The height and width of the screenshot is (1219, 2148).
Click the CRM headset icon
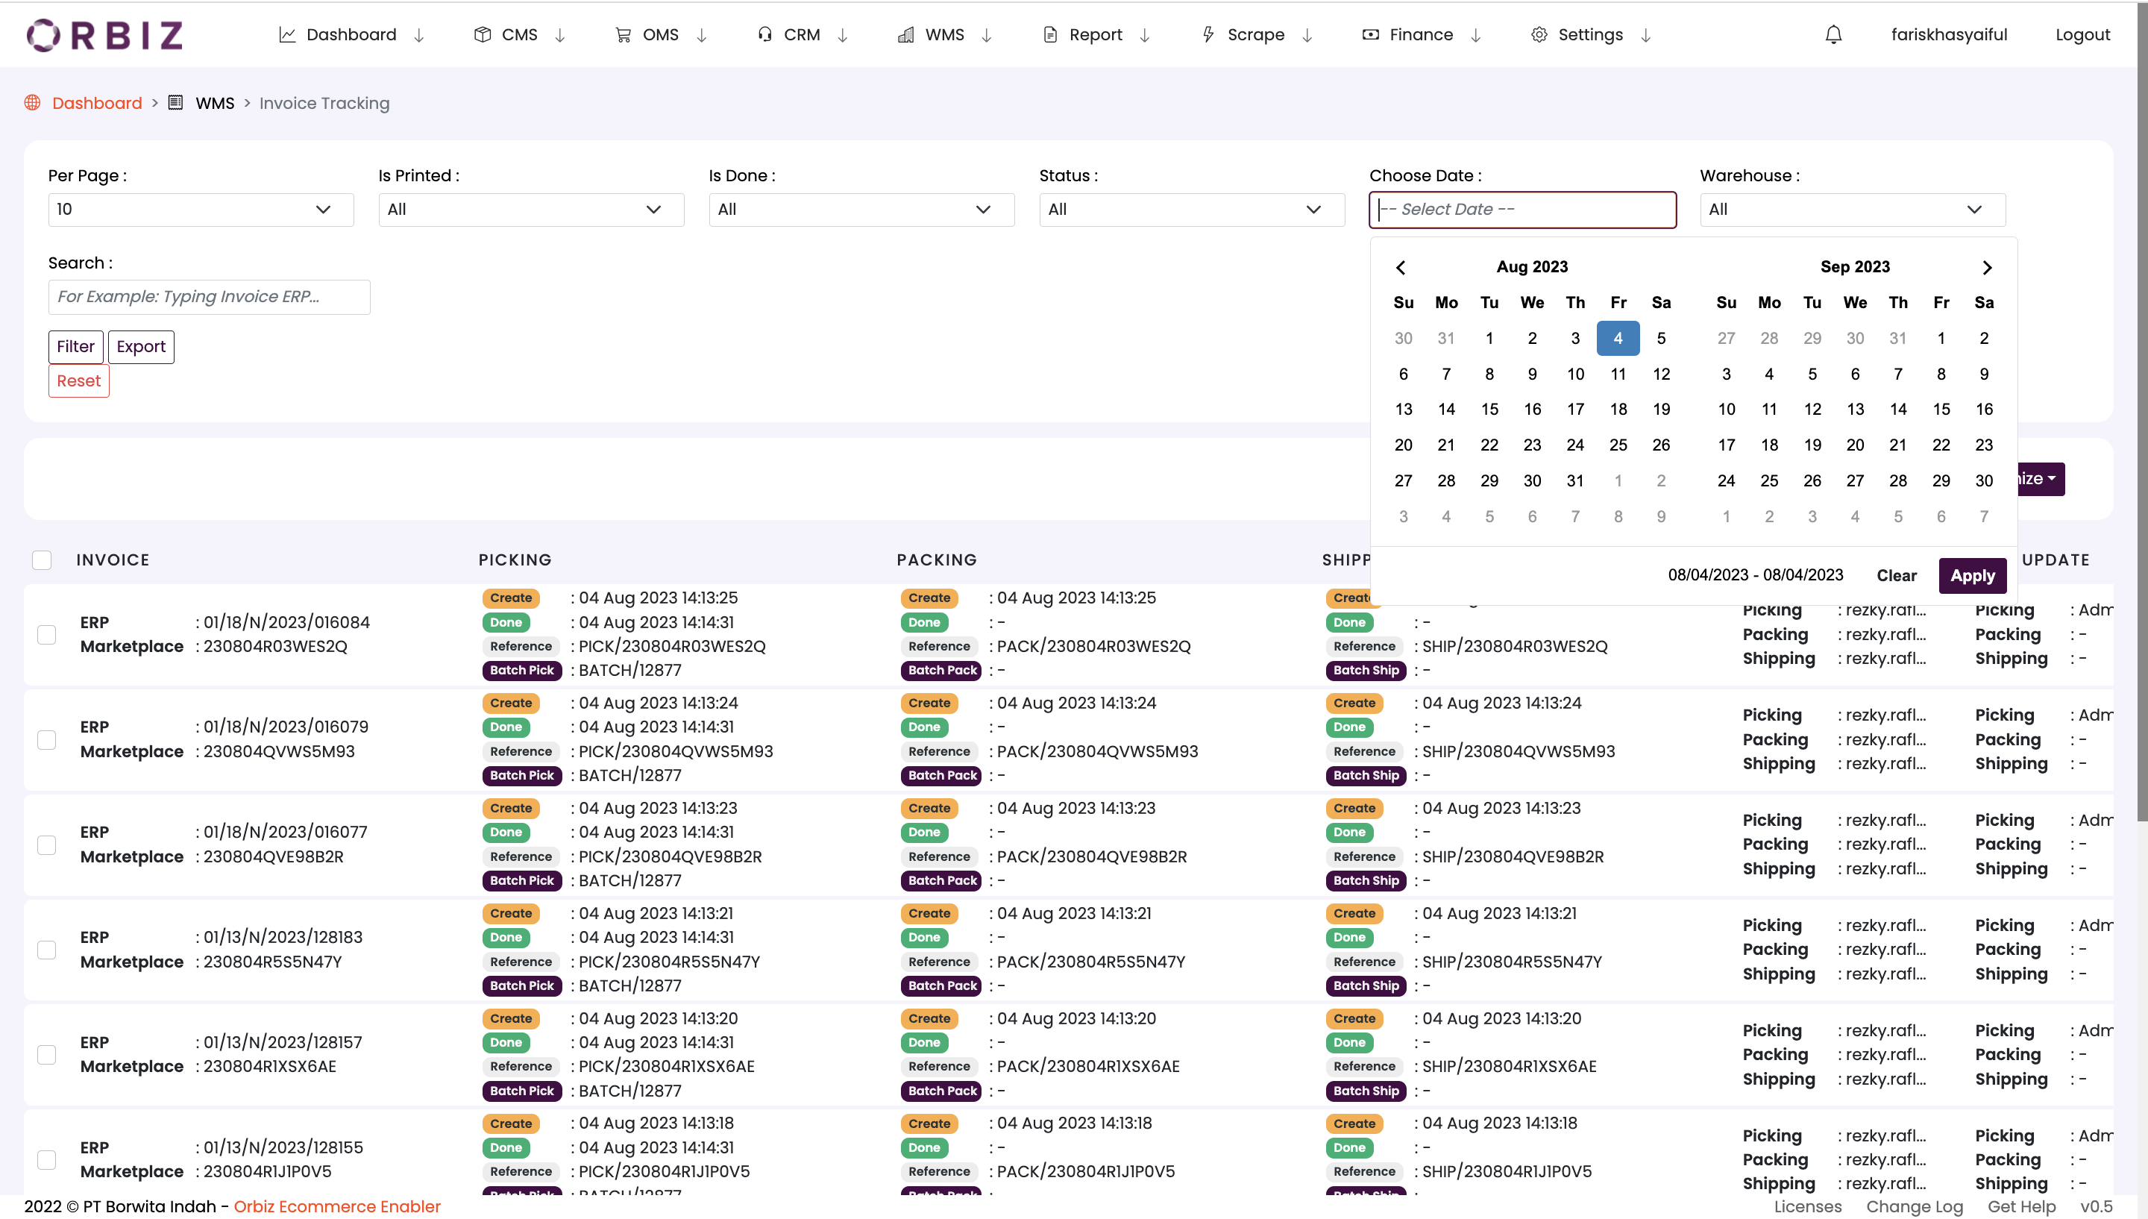[764, 35]
